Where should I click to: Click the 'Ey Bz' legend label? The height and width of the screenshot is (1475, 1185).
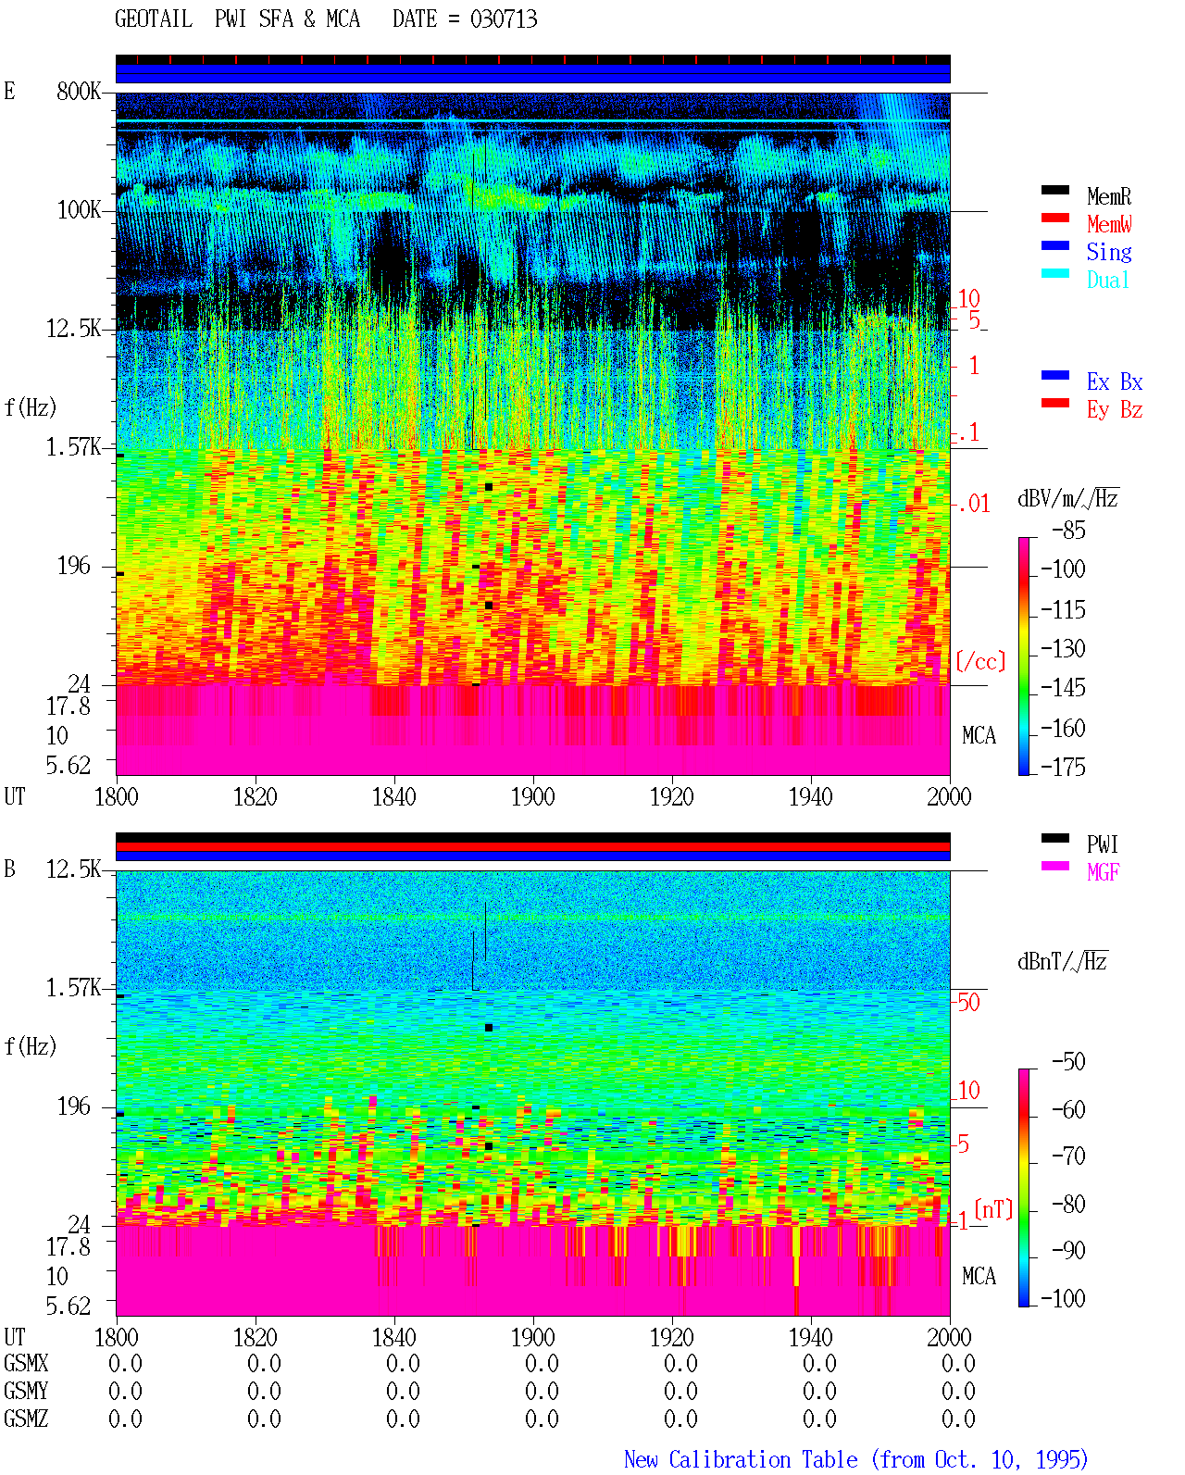pos(1115,409)
